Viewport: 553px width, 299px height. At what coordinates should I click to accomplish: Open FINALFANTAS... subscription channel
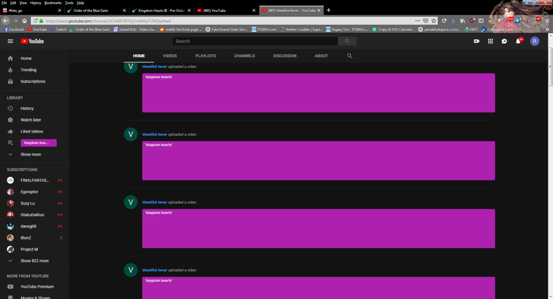click(35, 180)
